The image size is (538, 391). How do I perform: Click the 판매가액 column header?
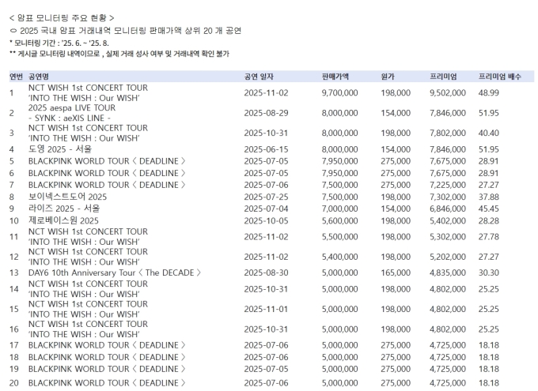click(335, 77)
